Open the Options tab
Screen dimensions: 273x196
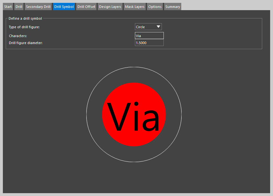pos(155,7)
